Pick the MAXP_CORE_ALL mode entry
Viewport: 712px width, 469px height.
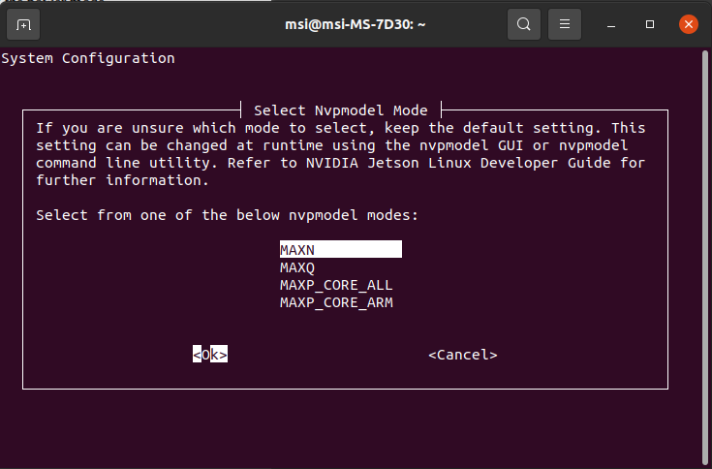coord(336,285)
